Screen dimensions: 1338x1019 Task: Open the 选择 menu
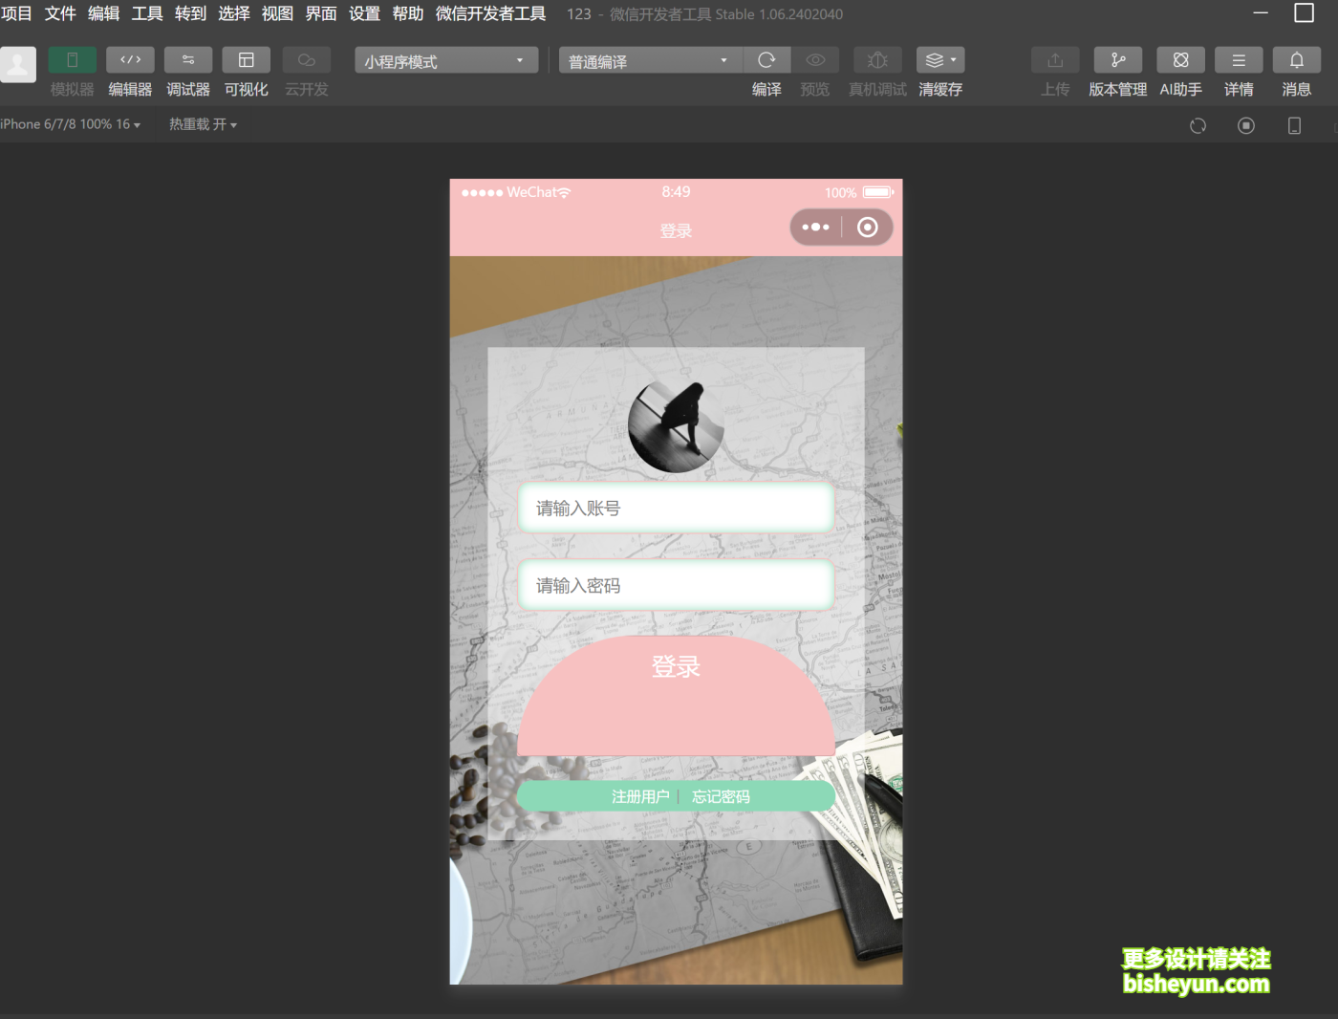point(234,13)
